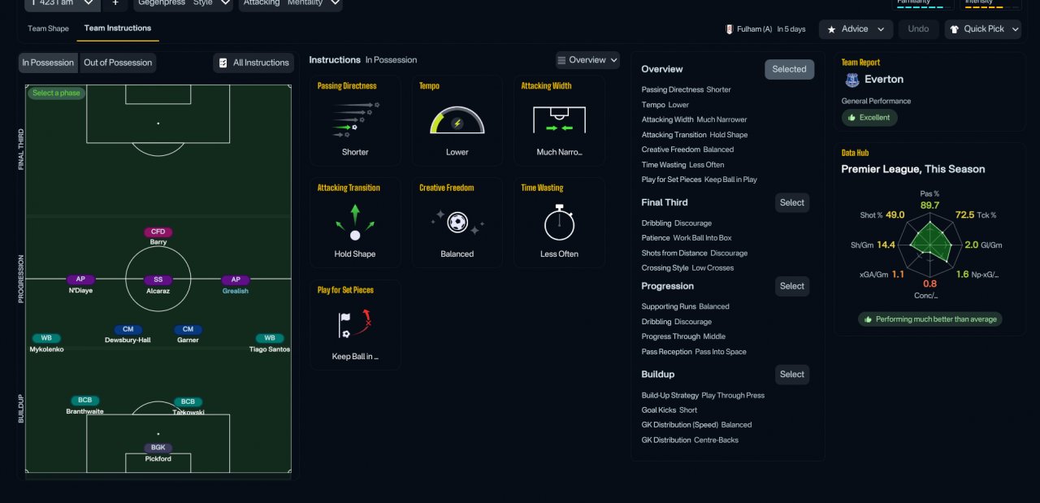Click the Performing much better than average badge

click(x=929, y=319)
